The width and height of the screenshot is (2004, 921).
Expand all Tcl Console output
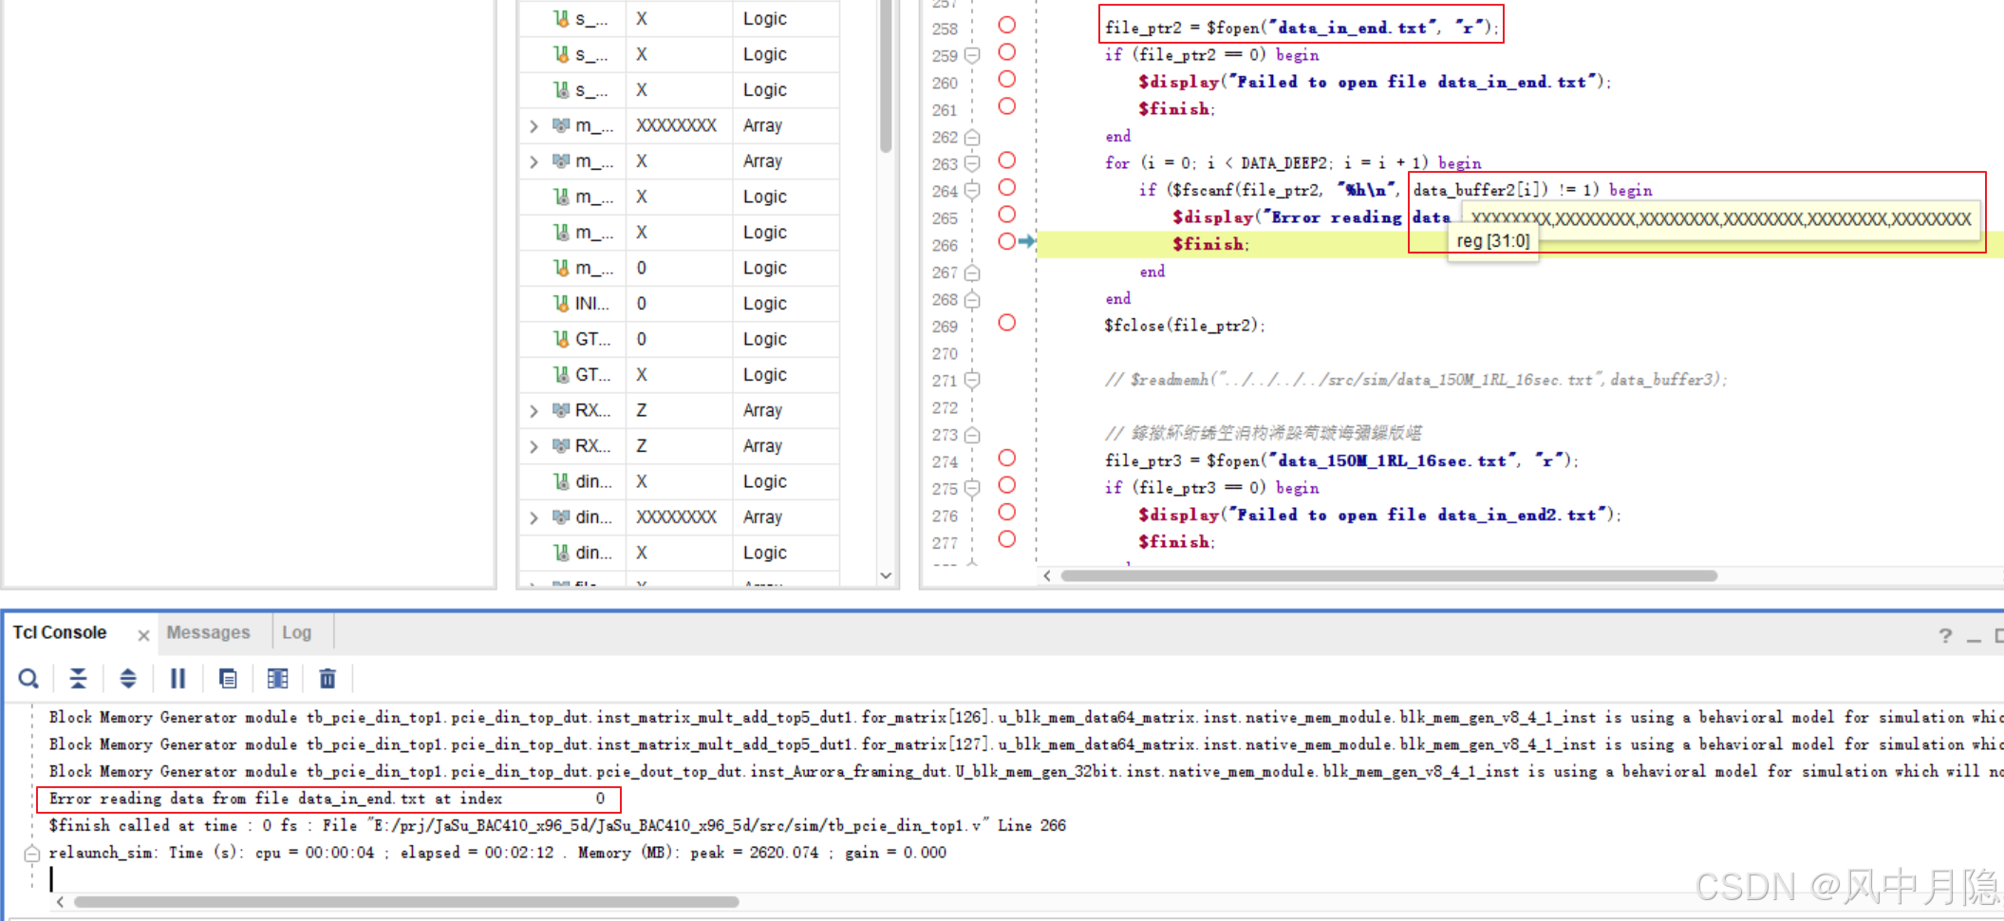pyautogui.click(x=127, y=678)
